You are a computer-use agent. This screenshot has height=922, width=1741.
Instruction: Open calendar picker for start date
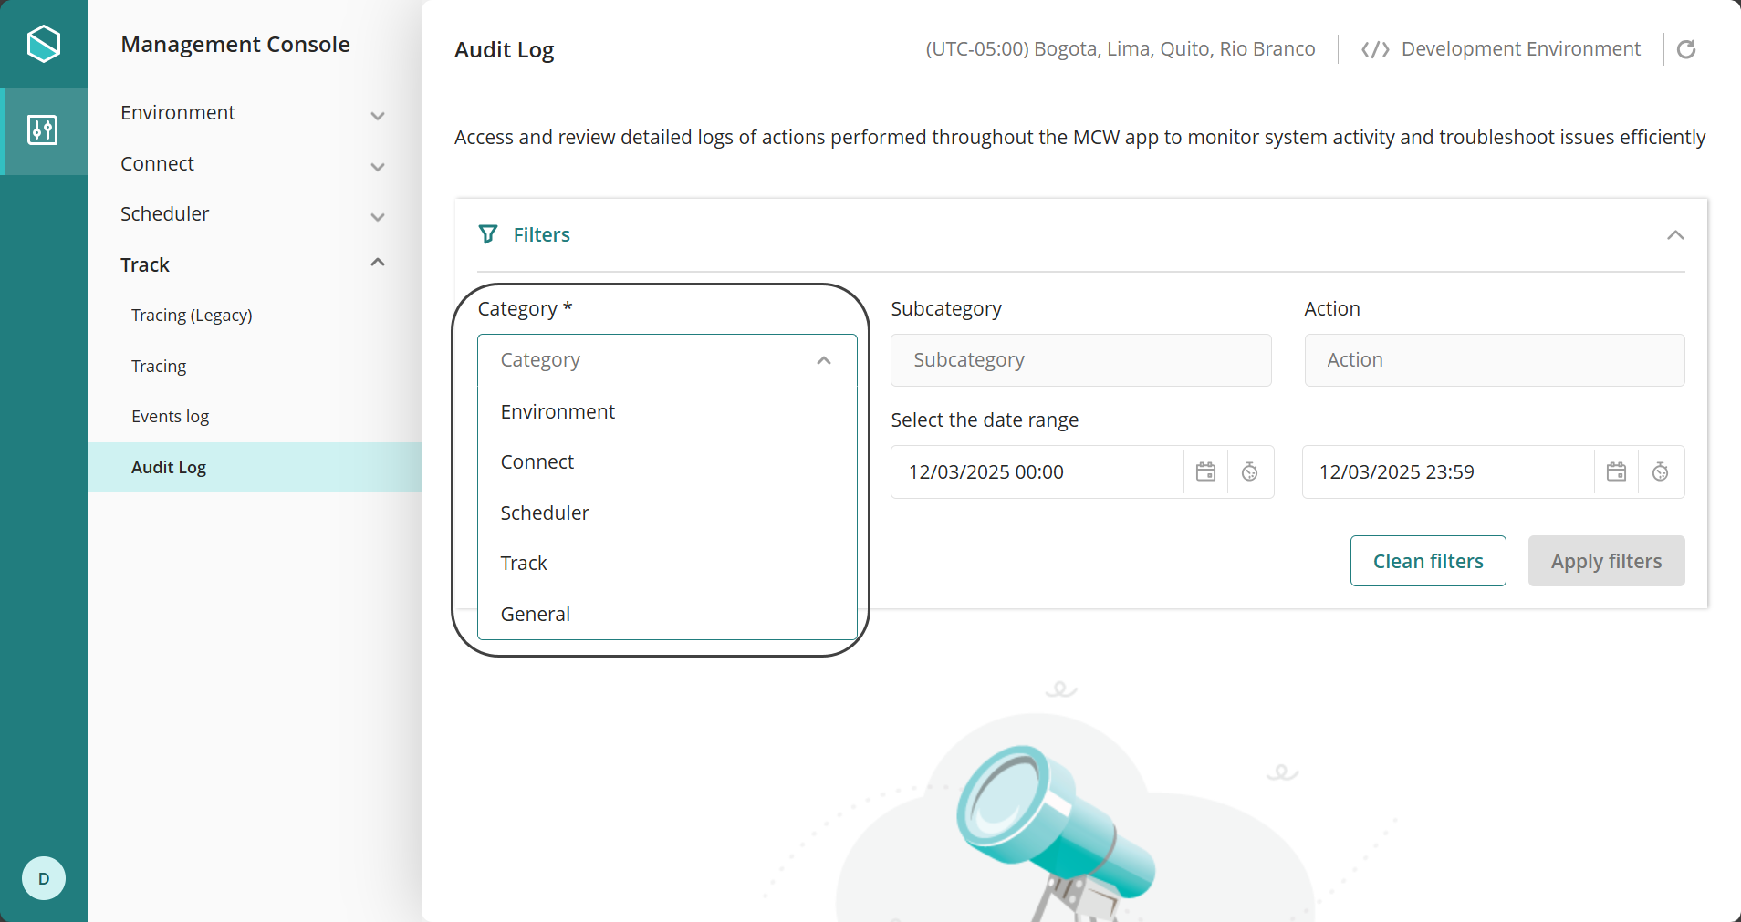[x=1205, y=471]
